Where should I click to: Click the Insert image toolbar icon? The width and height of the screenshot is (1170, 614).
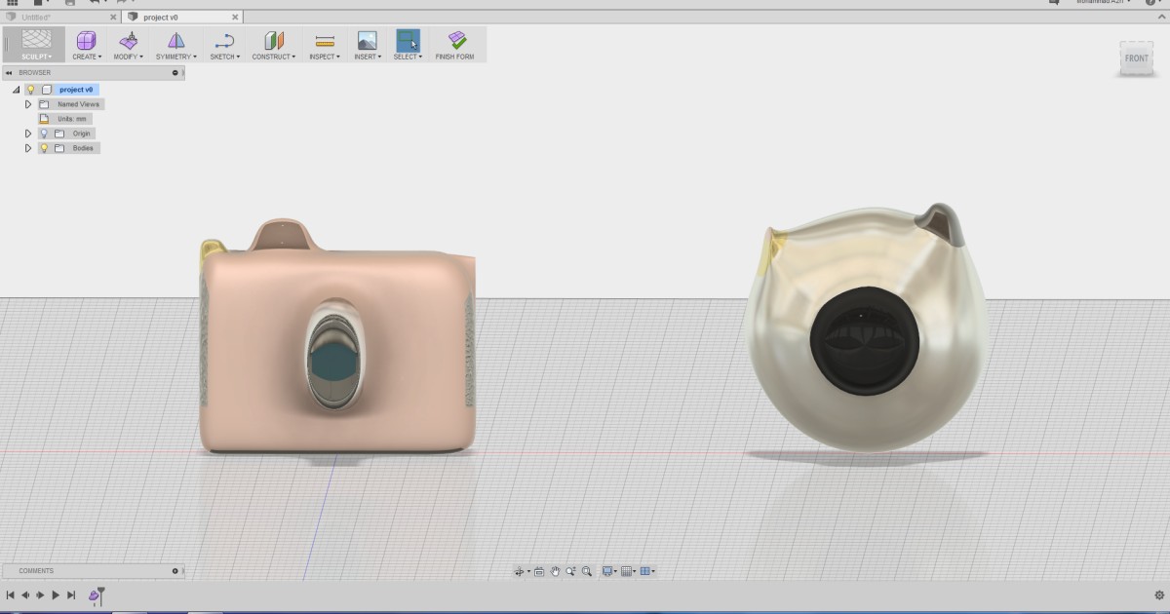[366, 44]
